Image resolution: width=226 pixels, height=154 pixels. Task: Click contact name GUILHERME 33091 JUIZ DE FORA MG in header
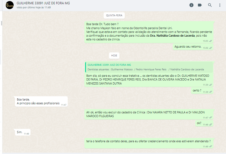pyautogui.click(x=43, y=3)
